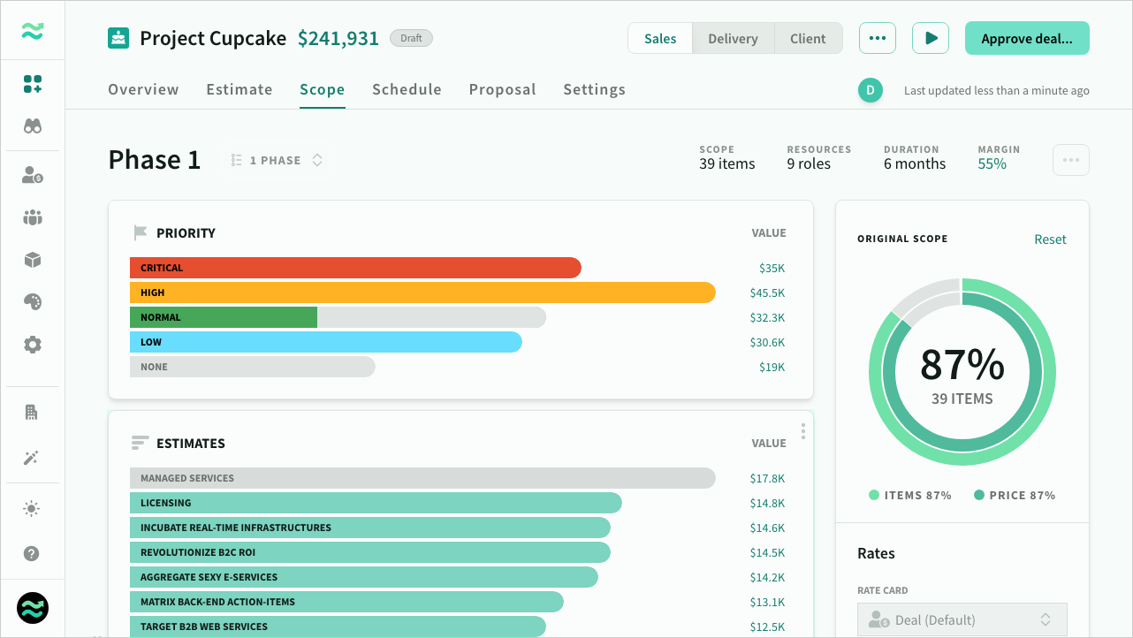
Task: Click the Critical priority red bar
Action: (x=355, y=268)
